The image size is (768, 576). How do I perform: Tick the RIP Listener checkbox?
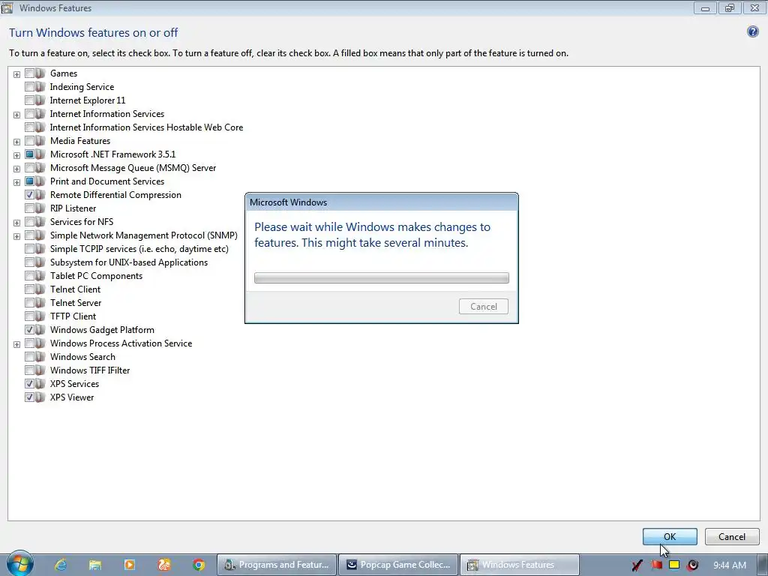(x=29, y=208)
